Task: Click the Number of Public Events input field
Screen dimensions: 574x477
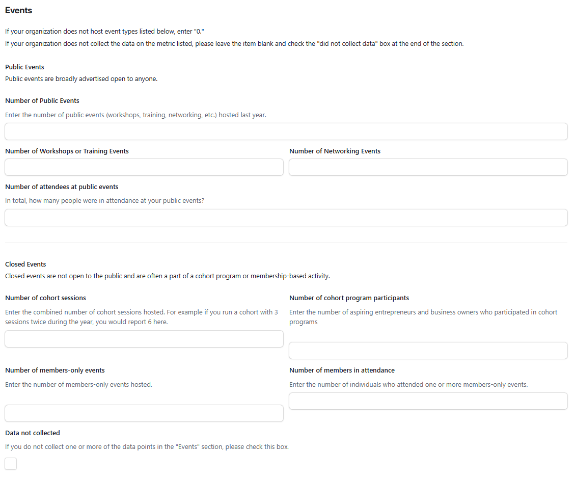Action: tap(286, 131)
